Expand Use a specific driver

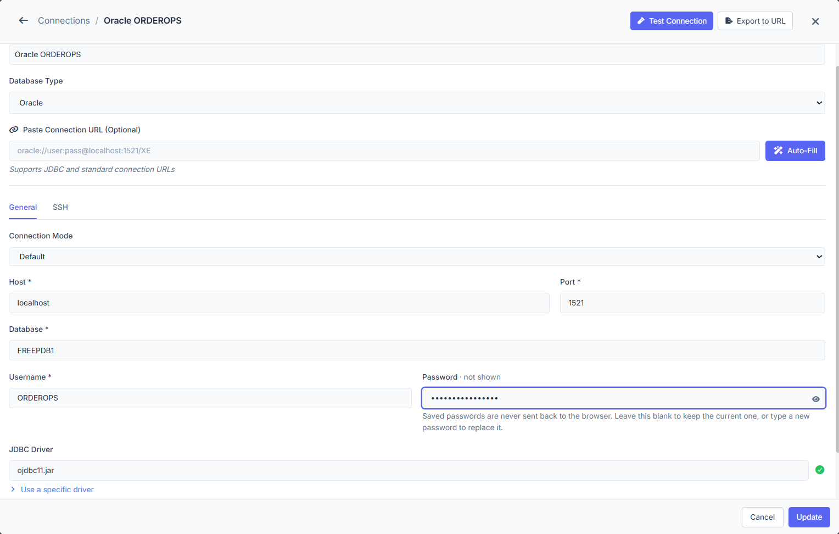[52, 489]
